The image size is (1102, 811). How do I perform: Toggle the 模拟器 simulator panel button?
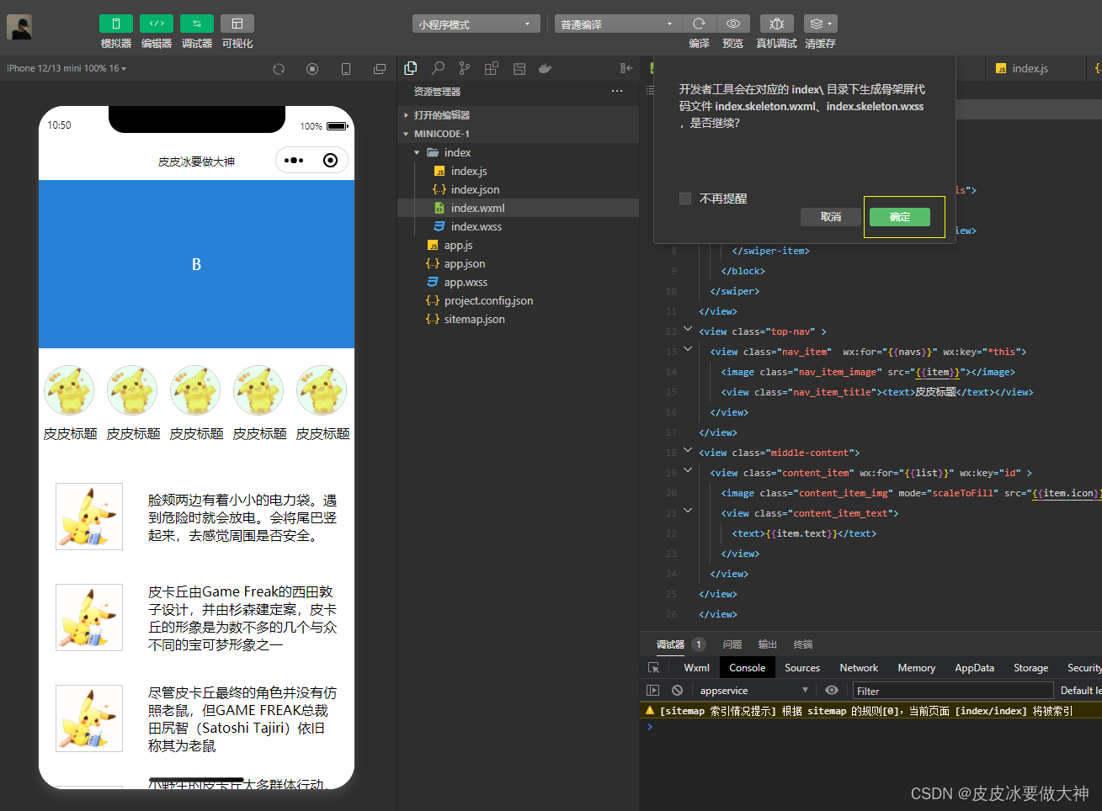click(x=116, y=24)
